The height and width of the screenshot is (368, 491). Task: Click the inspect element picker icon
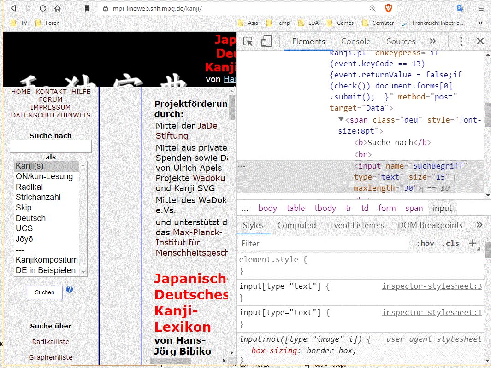248,41
